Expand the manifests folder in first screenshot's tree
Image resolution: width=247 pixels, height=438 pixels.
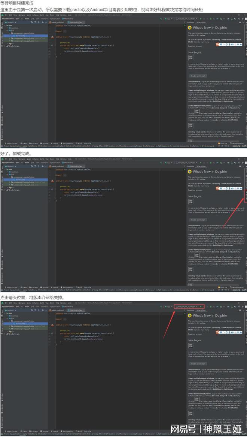point(7,28)
